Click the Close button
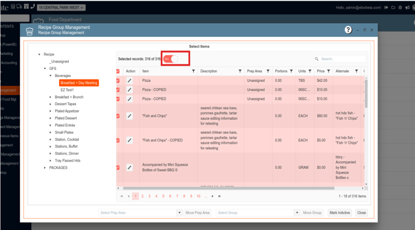The image size is (415, 230). (361, 213)
